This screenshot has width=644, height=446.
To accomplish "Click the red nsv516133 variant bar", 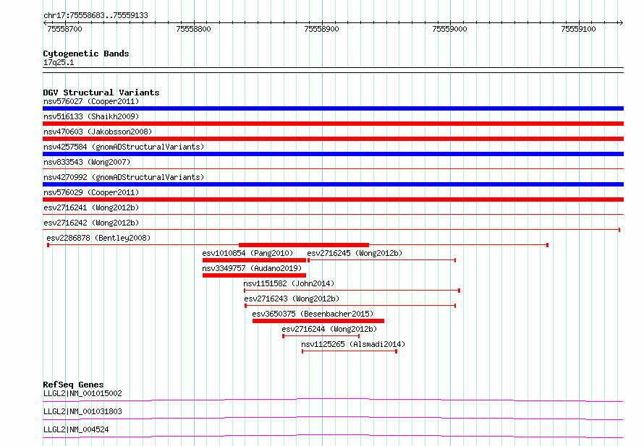I will click(x=333, y=124).
